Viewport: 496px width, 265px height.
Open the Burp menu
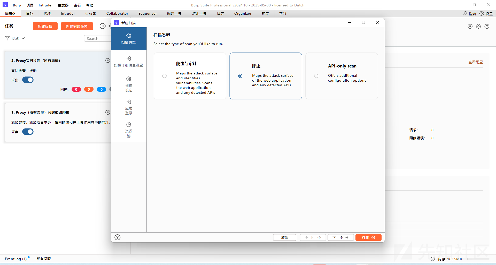(17, 5)
